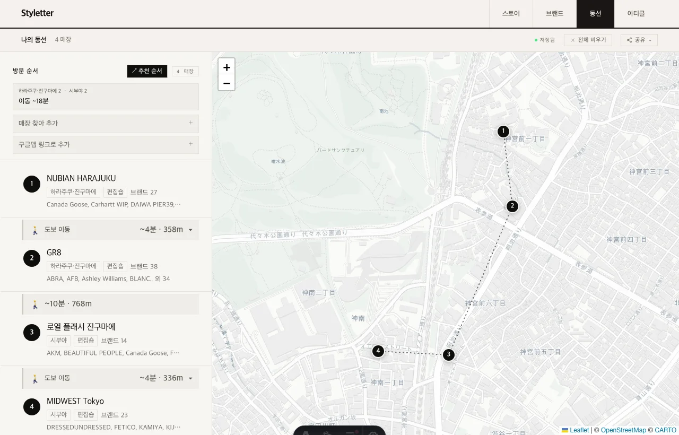
Task: Open the 아티클 tab
Action: (x=636, y=14)
